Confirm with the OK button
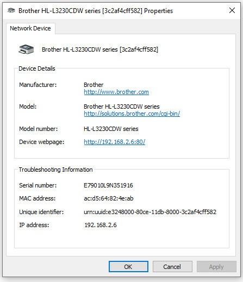Image resolution: width=243 pixels, height=282 pixels. tap(128, 267)
